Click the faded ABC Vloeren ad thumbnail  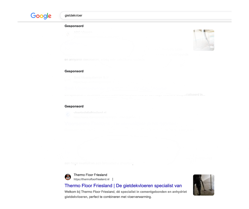[x=204, y=40]
